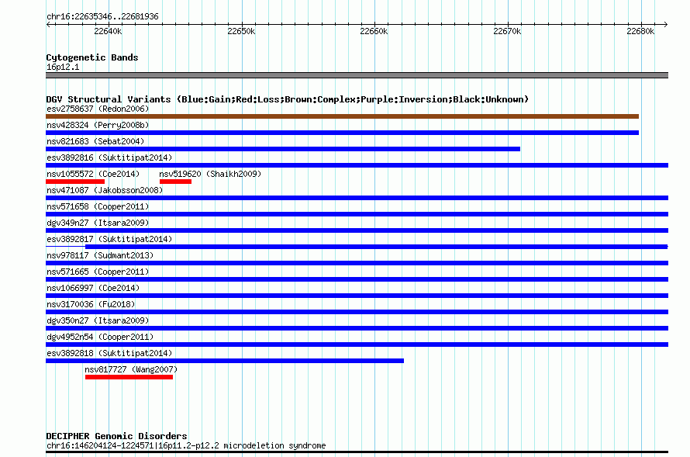Click the gray 16p12.1 cytogenetic band bar
This screenshot has height=457, width=690.
pos(357,75)
